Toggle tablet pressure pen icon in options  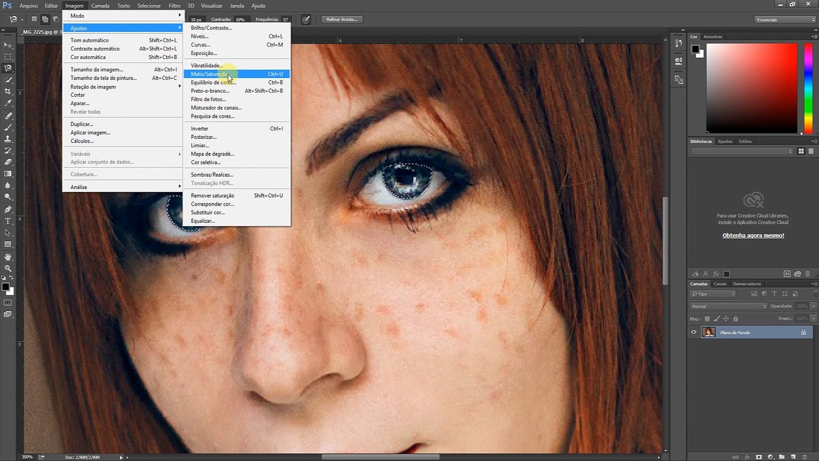tap(305, 20)
